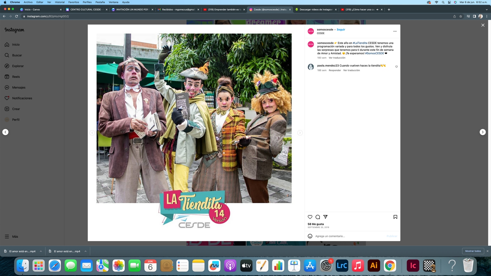Focus the Agrega un comentario field

click(350, 236)
